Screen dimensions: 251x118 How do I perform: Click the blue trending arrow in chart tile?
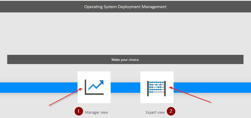(x=97, y=85)
